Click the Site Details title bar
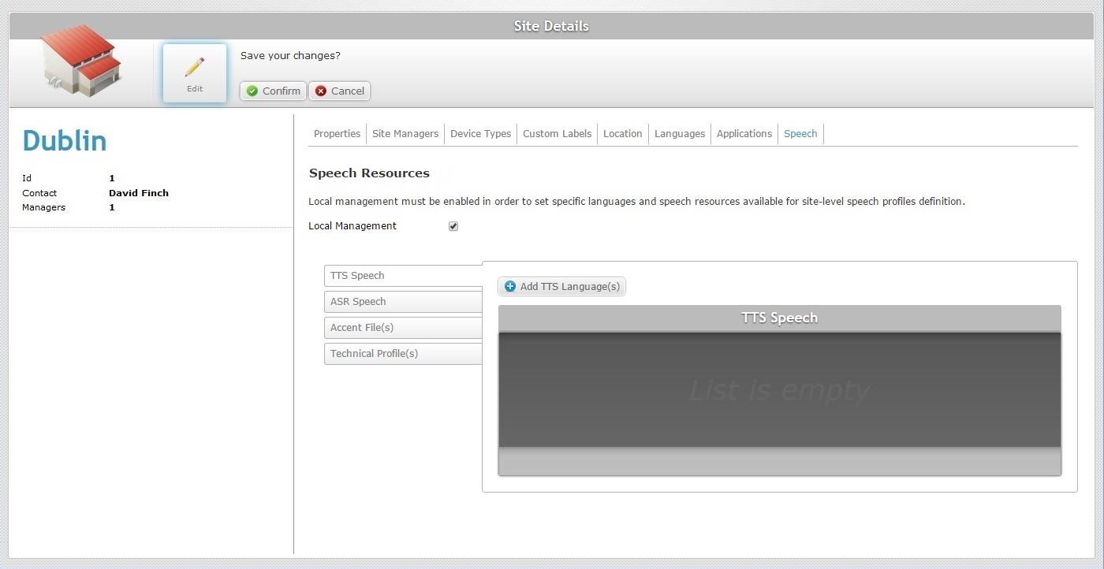 coord(551,26)
